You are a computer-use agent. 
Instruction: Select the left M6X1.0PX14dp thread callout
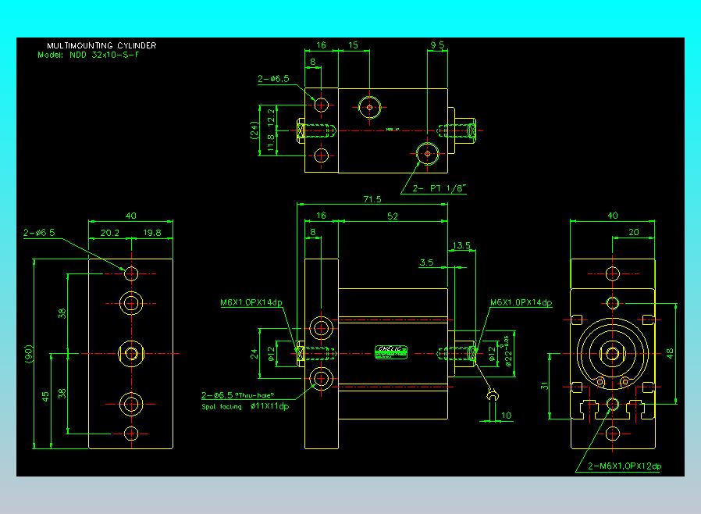251,302
